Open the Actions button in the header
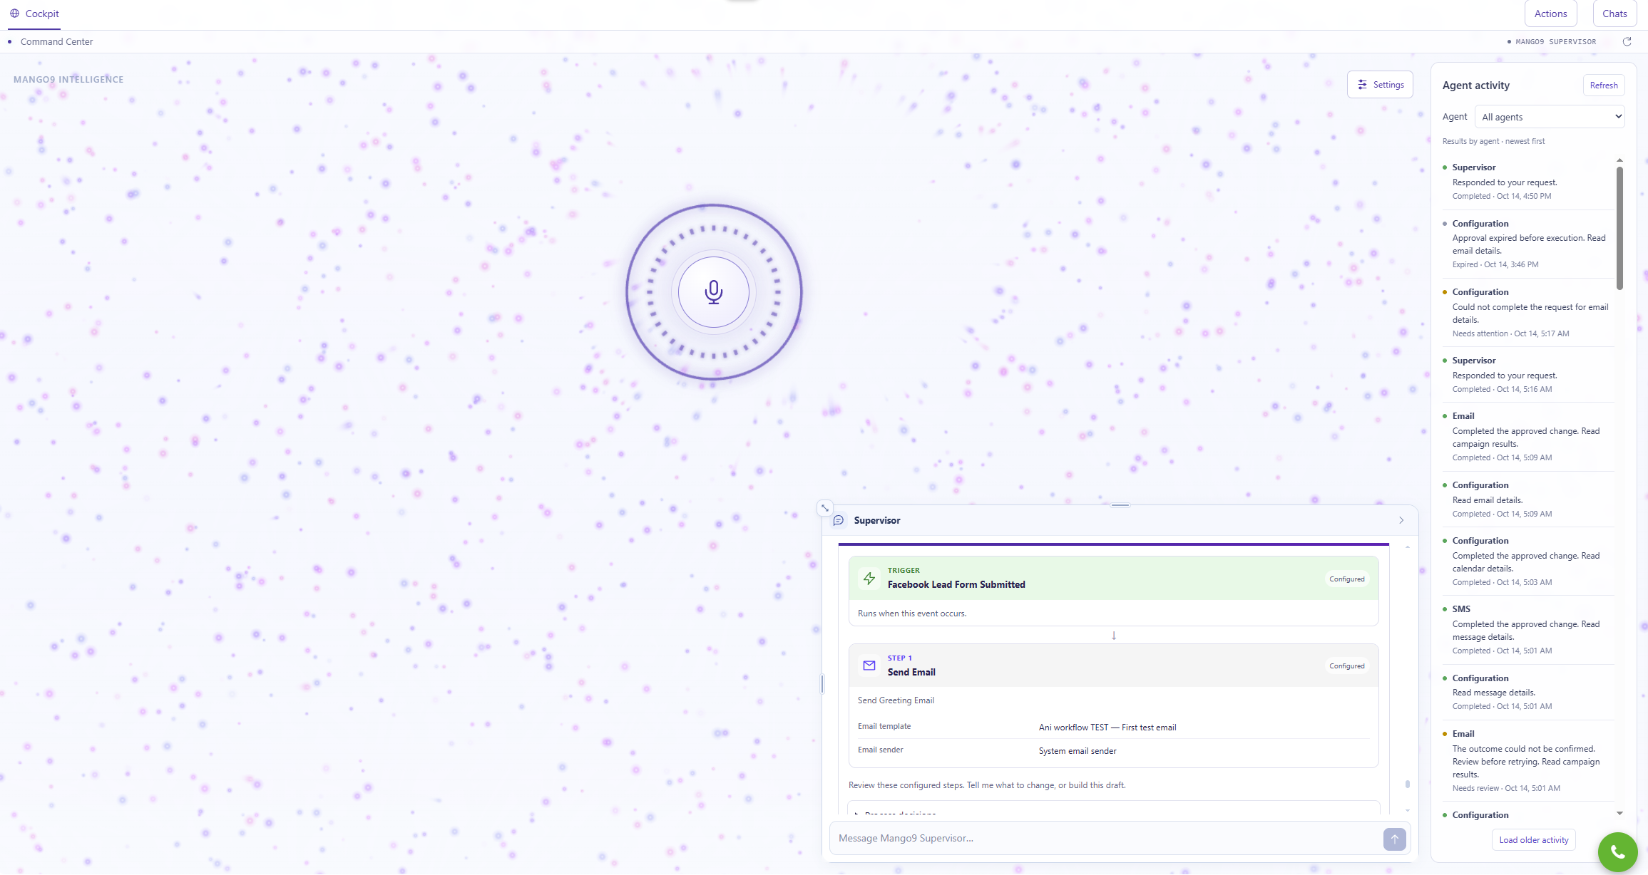Screen dimensions: 1648x875 tap(1551, 14)
